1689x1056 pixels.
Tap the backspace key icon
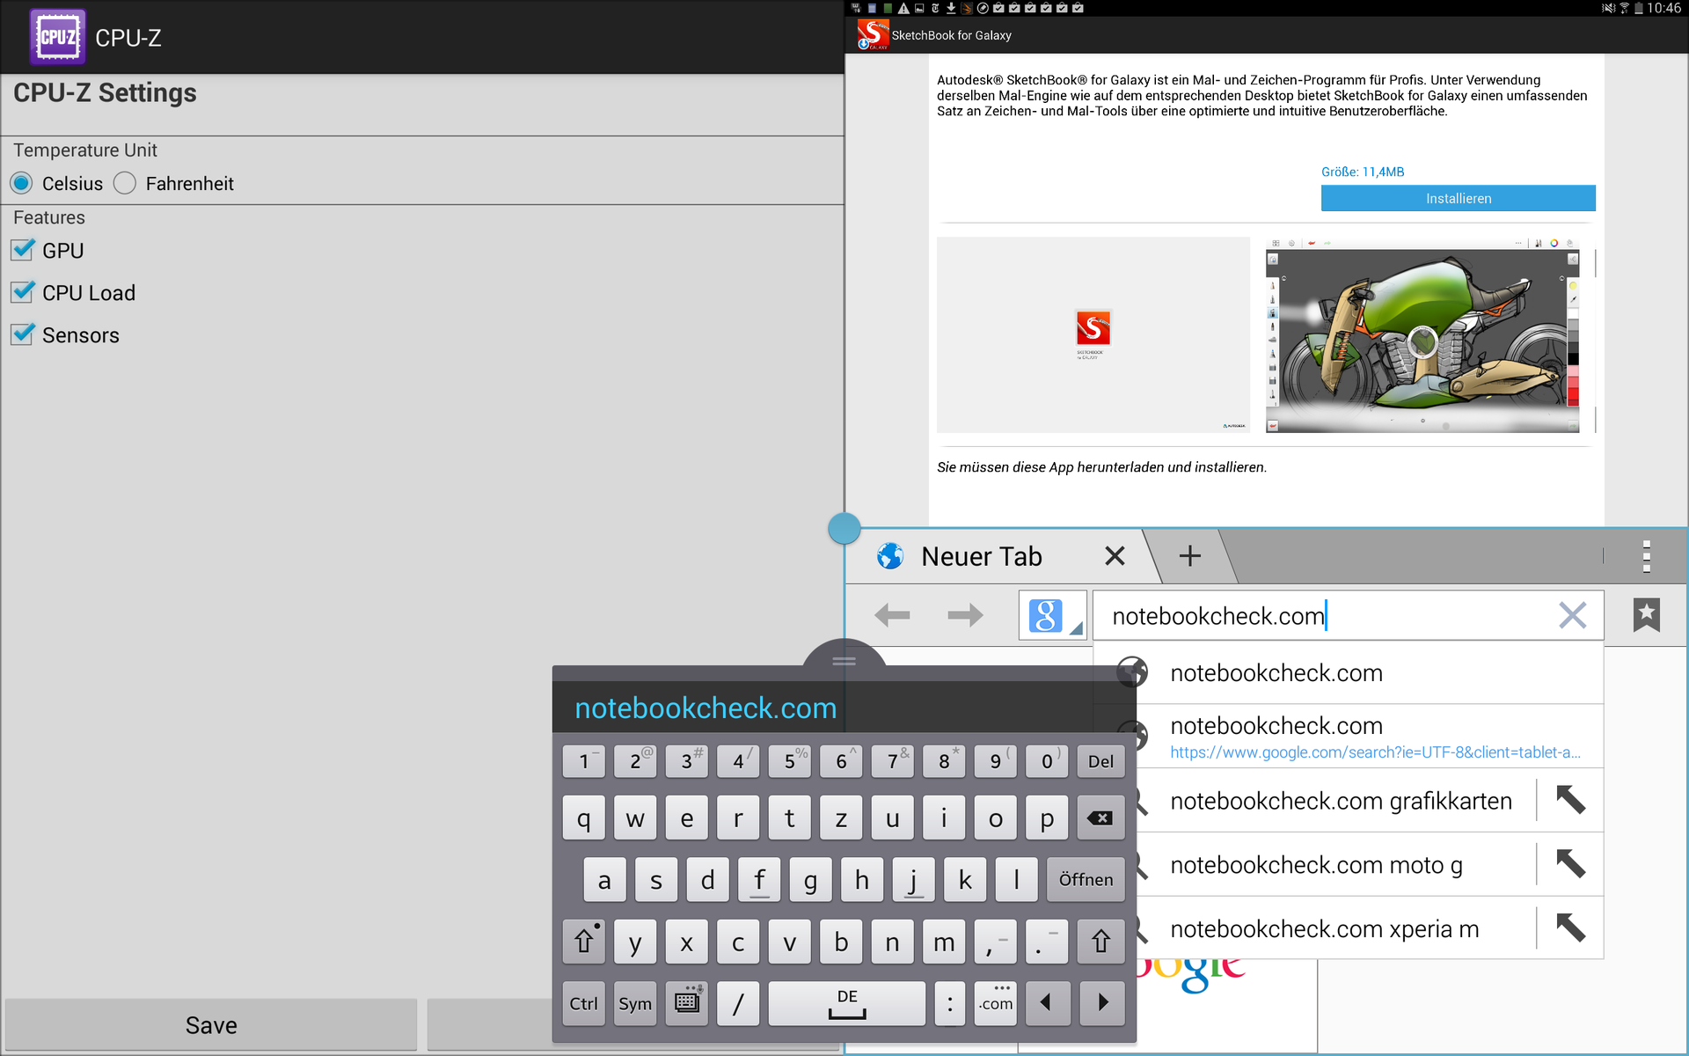1100,818
